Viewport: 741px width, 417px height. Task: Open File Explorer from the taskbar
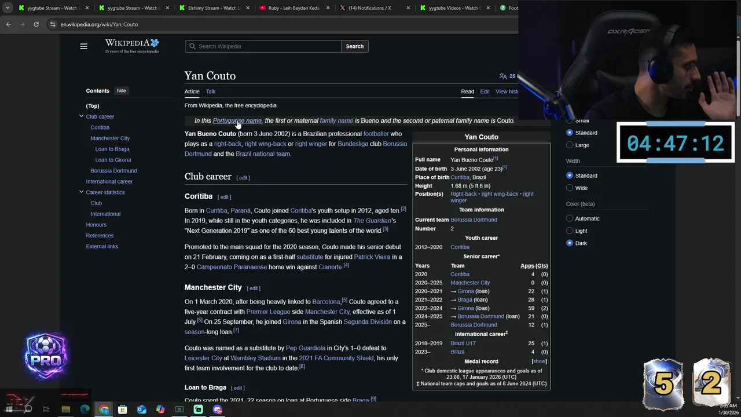(x=66, y=409)
